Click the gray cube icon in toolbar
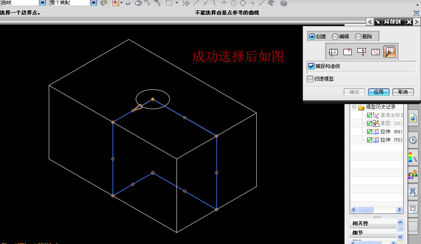The height and width of the screenshot is (244, 421). tap(284, 3)
